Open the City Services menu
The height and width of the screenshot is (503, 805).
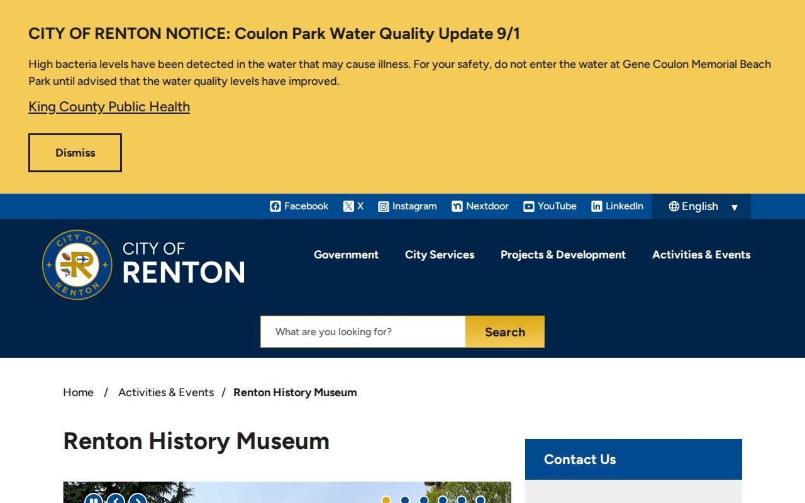440,255
